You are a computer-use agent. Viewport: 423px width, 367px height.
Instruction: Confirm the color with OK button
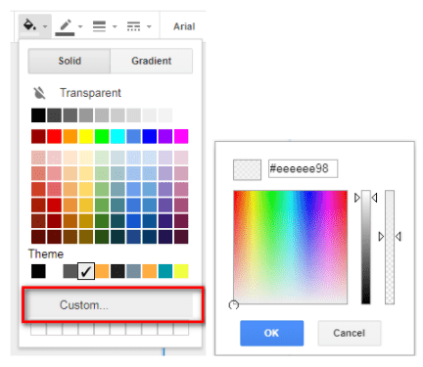click(272, 333)
